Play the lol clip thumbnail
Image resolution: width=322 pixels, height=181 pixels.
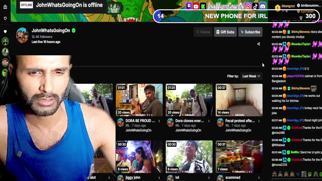point(189,157)
